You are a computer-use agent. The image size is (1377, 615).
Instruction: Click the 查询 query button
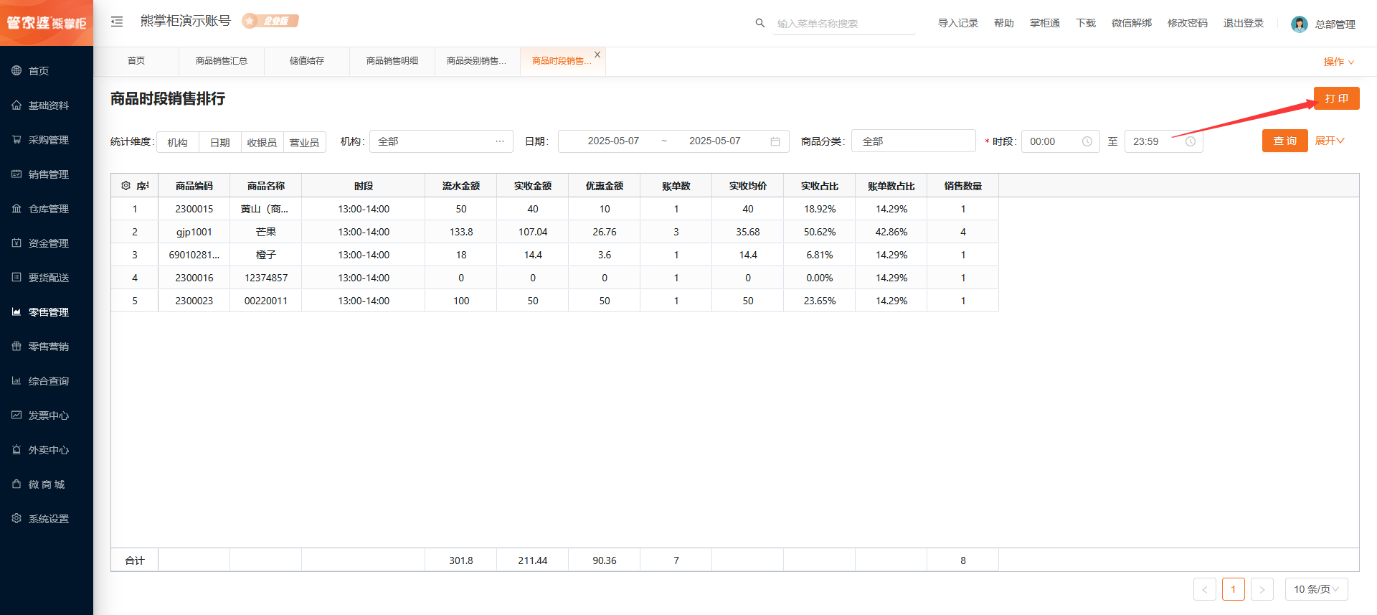pyautogui.click(x=1284, y=141)
